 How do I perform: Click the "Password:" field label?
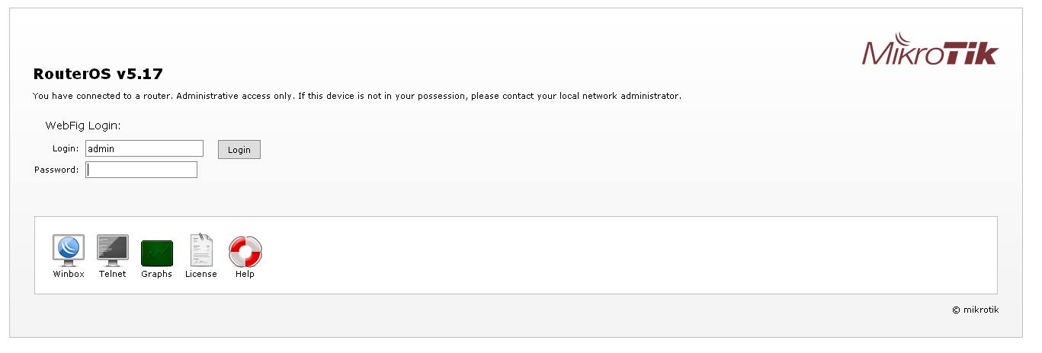point(56,170)
